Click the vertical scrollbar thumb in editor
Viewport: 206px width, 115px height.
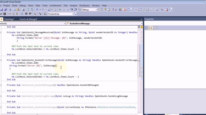click(139, 61)
